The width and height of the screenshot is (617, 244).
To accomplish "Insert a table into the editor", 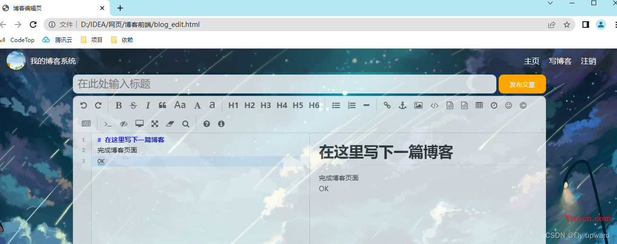I will coord(479,105).
